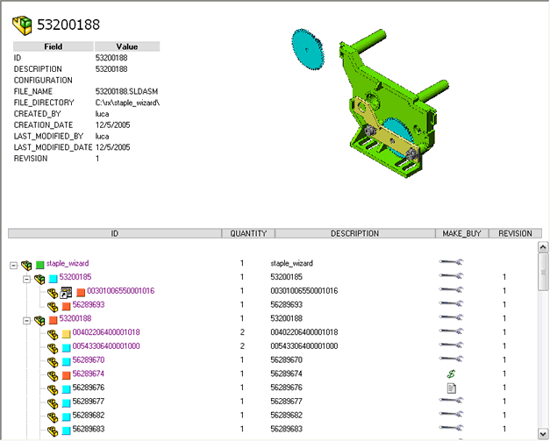Open the 56289674 link

point(89,373)
